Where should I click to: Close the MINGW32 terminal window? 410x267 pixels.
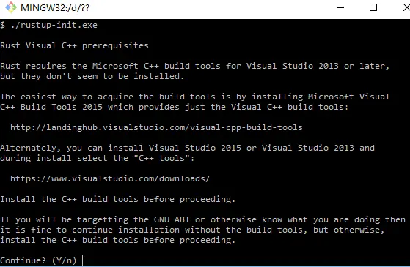click(x=406, y=7)
